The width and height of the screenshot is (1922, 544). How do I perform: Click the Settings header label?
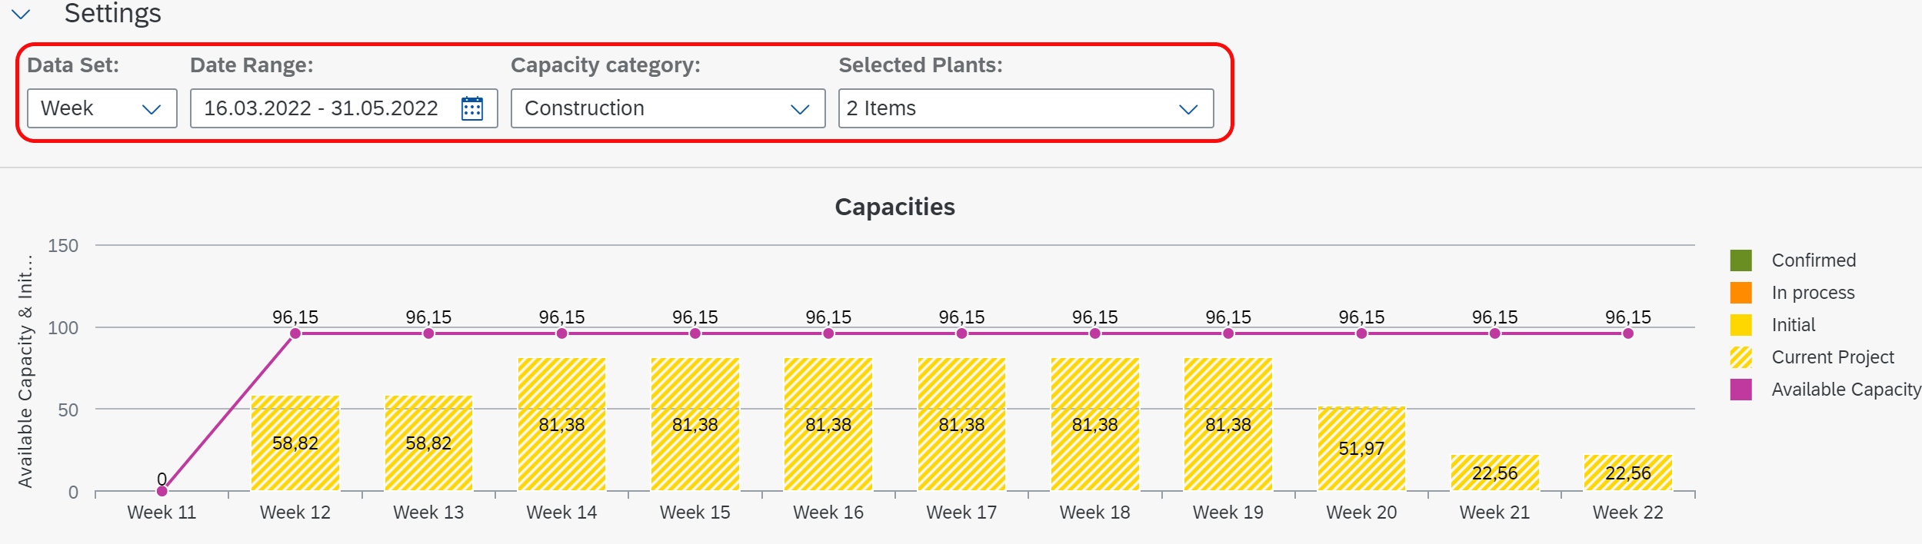click(x=112, y=12)
